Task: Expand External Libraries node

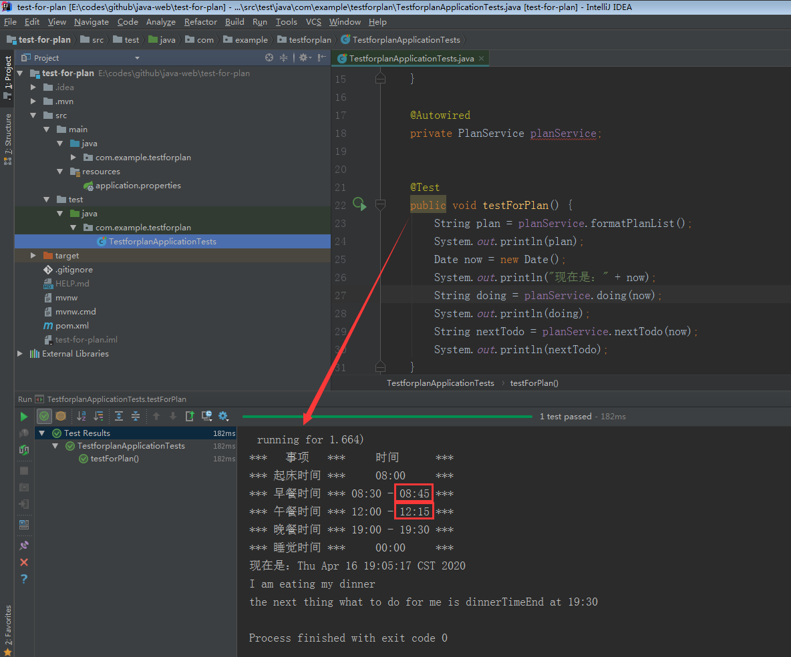Action: 20,353
